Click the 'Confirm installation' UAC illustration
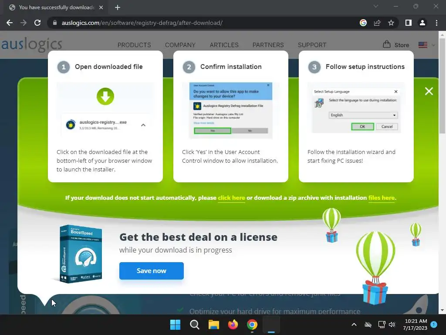The image size is (446, 335). (231, 110)
